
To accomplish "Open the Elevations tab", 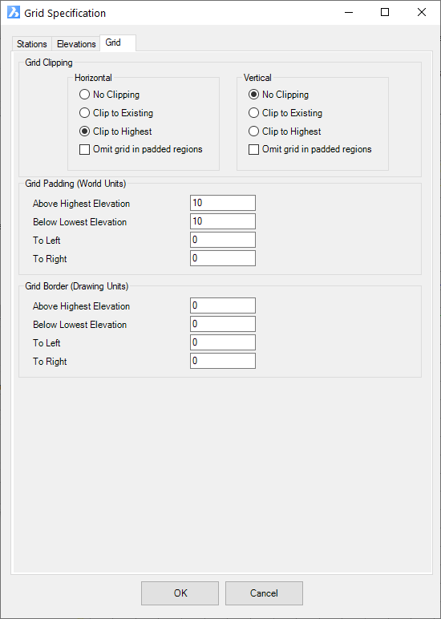I will (x=76, y=44).
